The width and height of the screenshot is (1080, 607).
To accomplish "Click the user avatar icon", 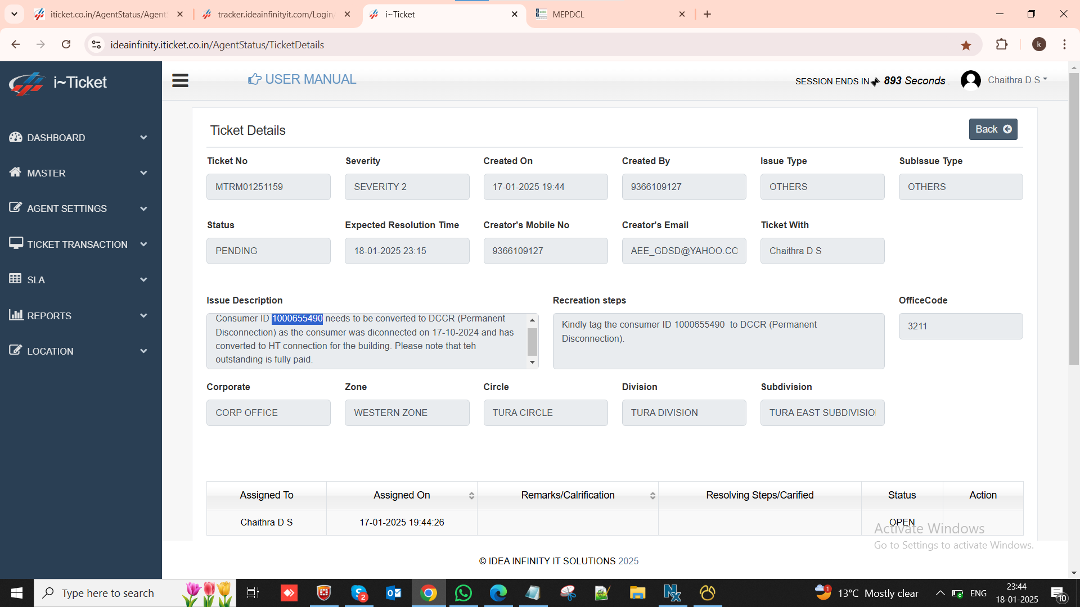I will point(970,80).
